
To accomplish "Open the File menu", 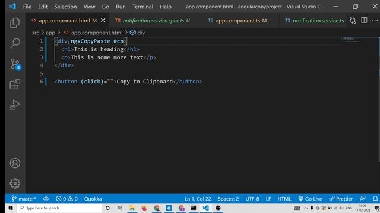I will click(27, 7).
